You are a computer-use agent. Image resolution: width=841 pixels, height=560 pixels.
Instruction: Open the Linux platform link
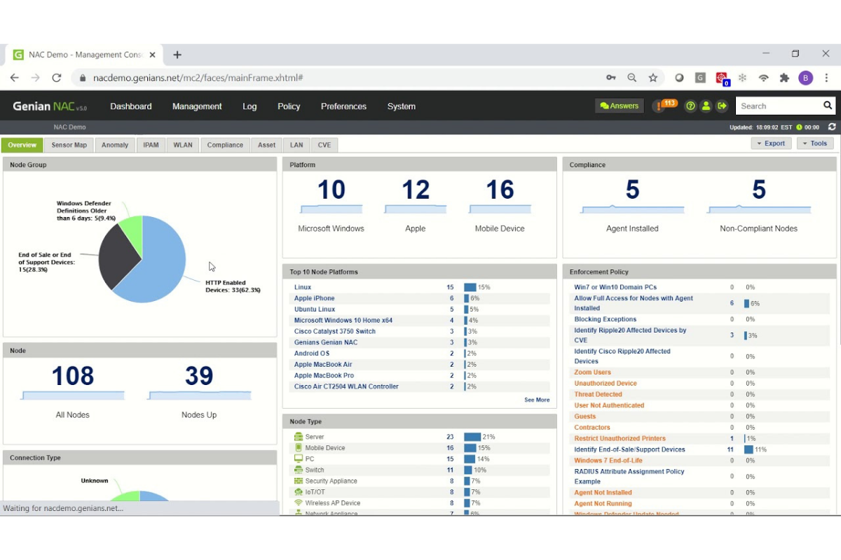click(303, 287)
